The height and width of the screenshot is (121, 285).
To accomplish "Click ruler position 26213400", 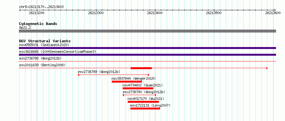I will click(155, 13).
